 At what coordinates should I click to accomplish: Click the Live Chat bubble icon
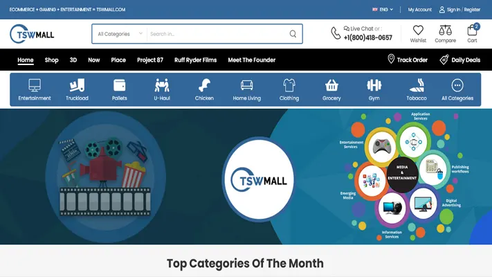(x=347, y=28)
